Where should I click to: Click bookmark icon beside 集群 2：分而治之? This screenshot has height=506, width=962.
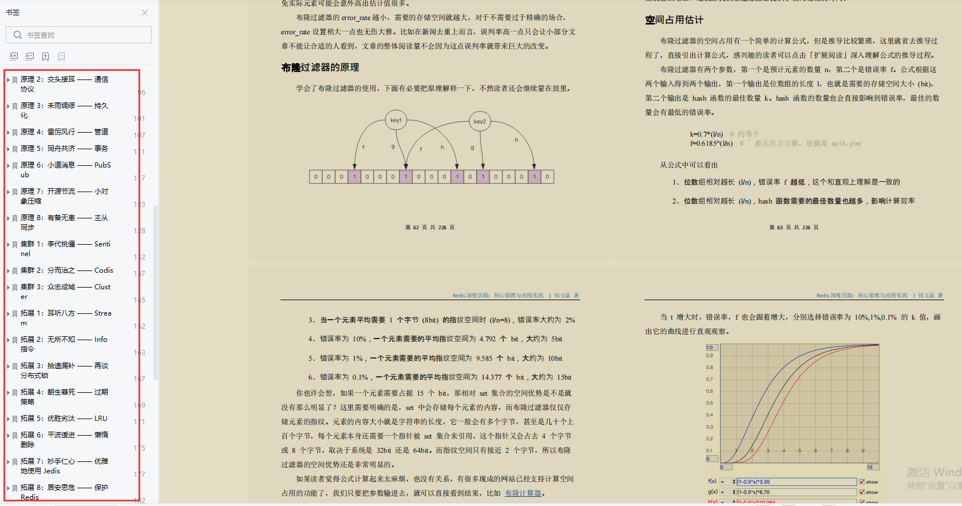coord(15,271)
